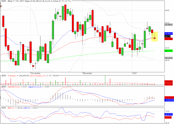174x124 pixels.
Task: Click the gray 62.8601 upper band tag
Action: 169,25
